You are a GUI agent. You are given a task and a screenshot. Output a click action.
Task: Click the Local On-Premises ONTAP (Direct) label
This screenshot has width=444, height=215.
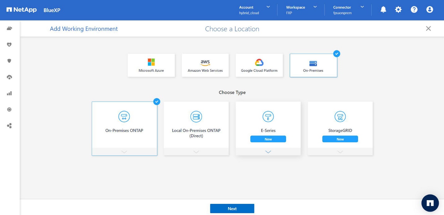click(196, 133)
